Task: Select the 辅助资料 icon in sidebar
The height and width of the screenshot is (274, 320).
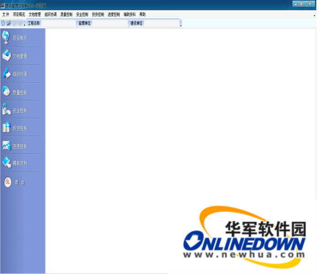Action: point(7,163)
